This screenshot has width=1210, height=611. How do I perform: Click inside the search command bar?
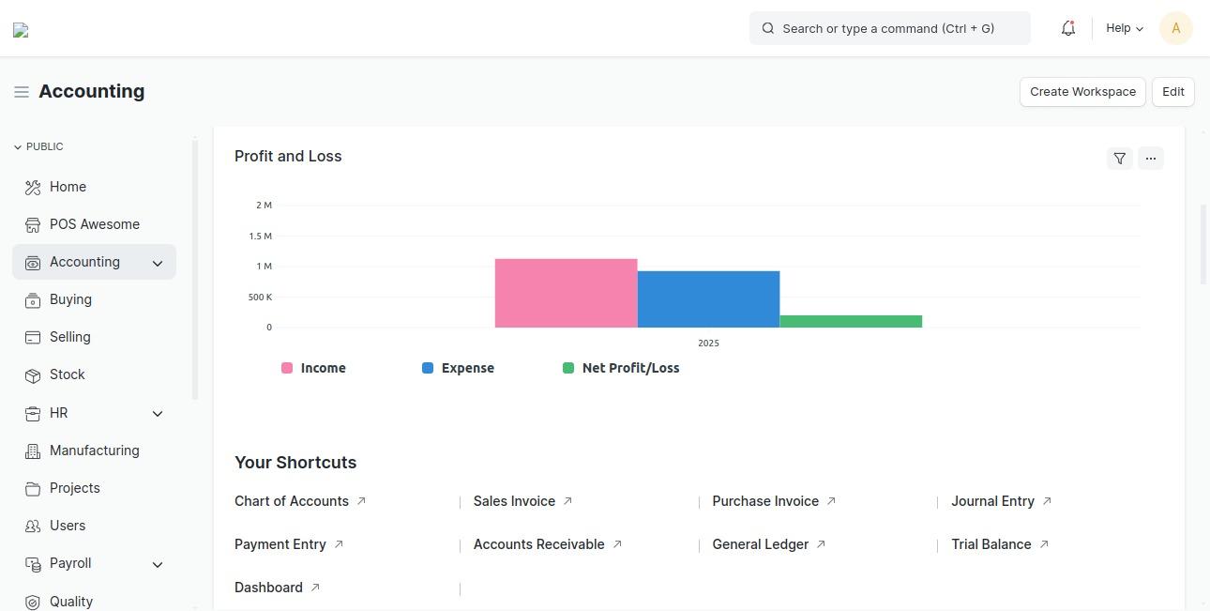887,28
